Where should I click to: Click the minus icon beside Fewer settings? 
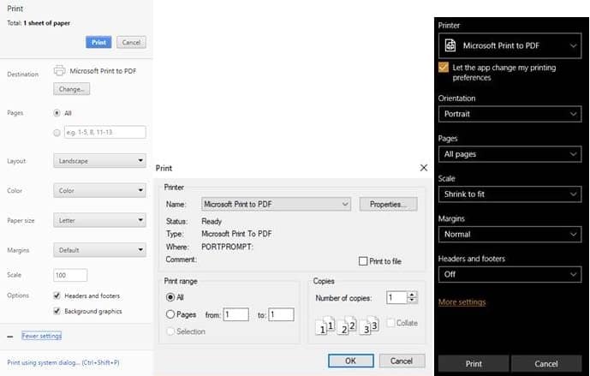coord(10,337)
